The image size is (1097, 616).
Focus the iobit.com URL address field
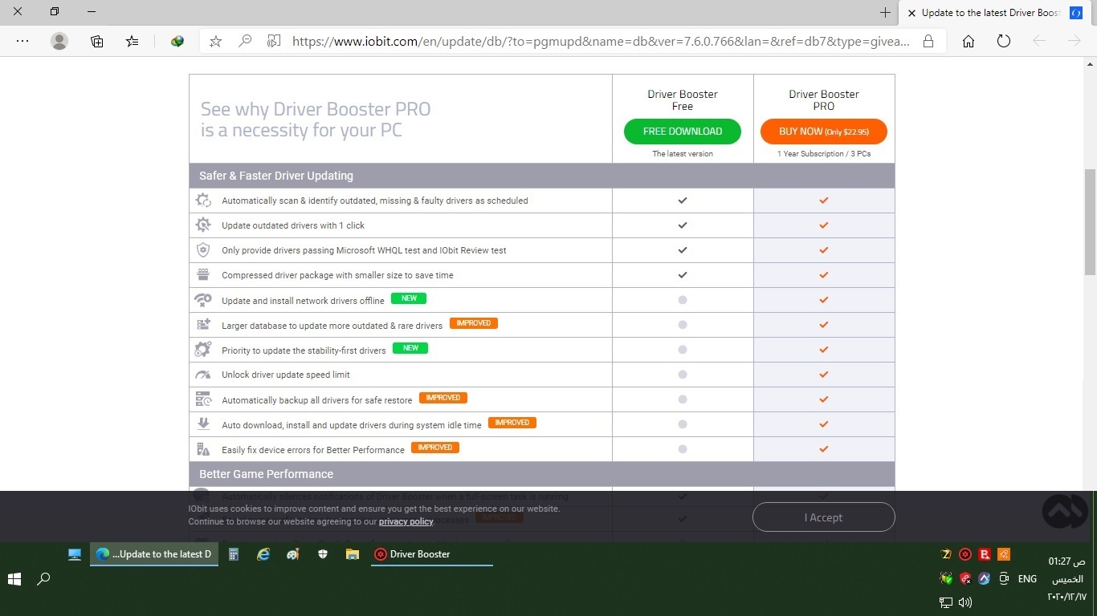(601, 41)
